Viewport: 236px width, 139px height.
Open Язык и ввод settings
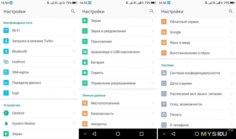point(197,42)
